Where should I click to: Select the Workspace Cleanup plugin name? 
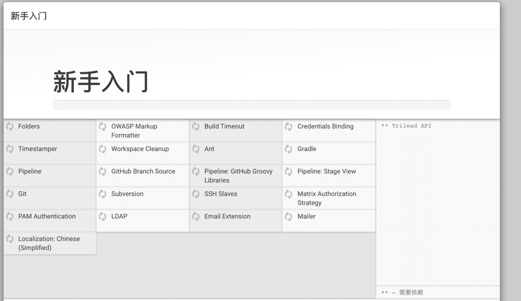140,149
